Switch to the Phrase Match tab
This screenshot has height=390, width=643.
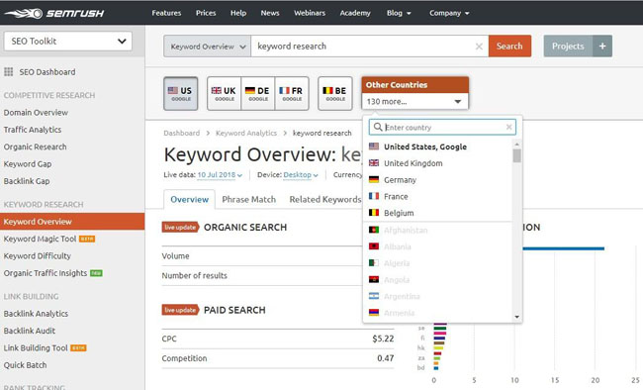(x=249, y=200)
